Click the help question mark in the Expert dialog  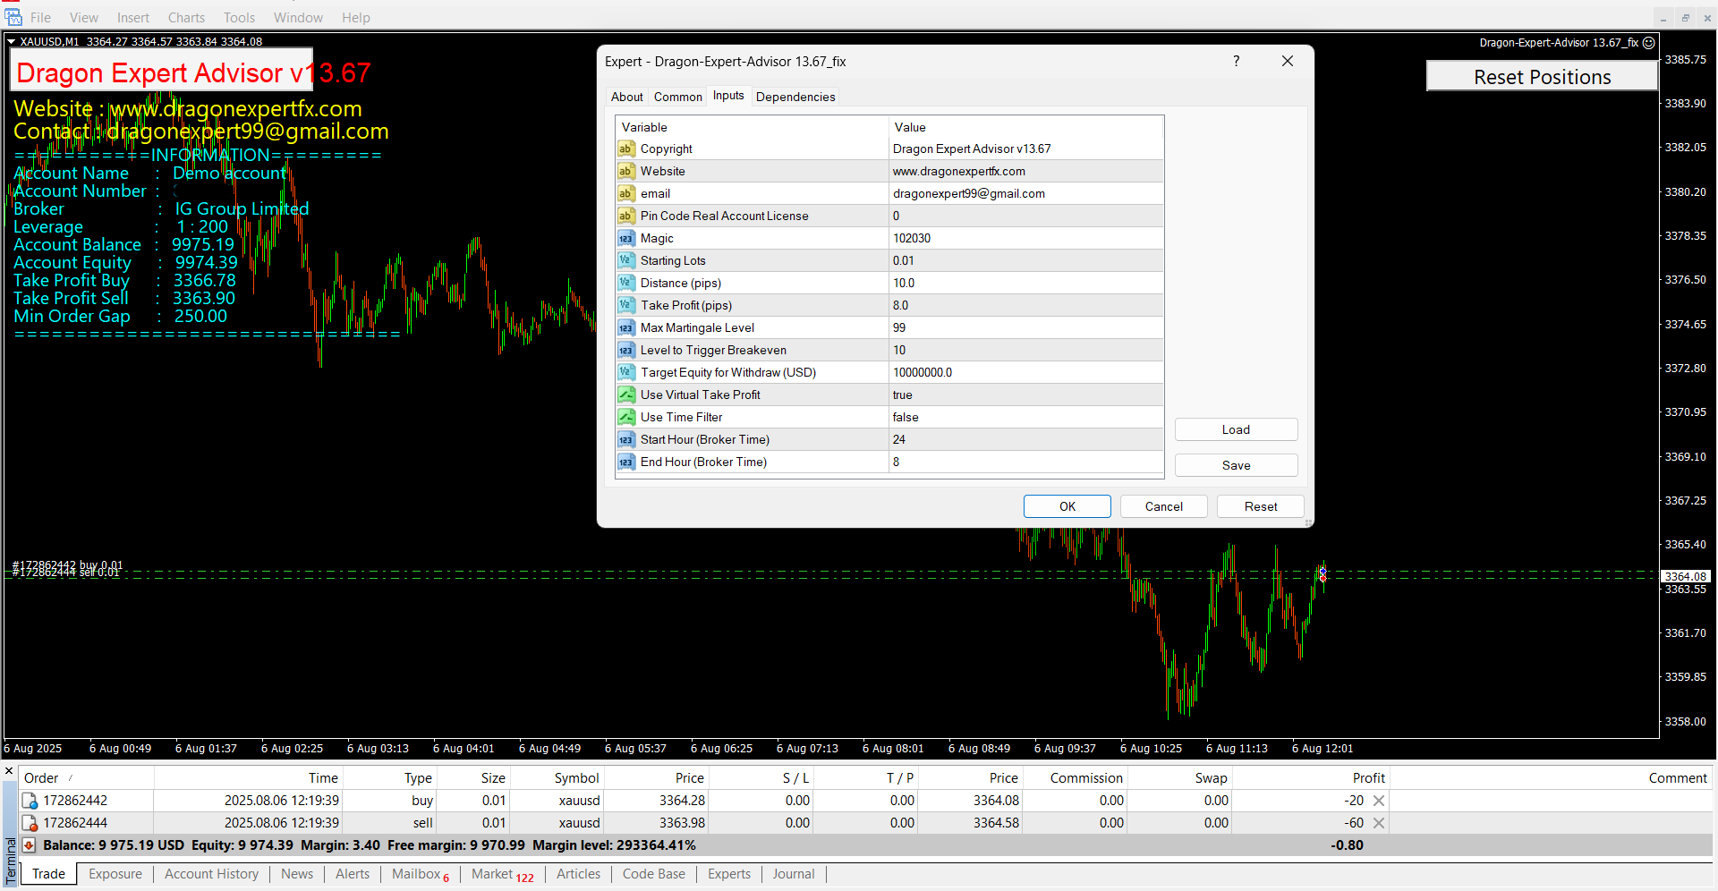1236,61
